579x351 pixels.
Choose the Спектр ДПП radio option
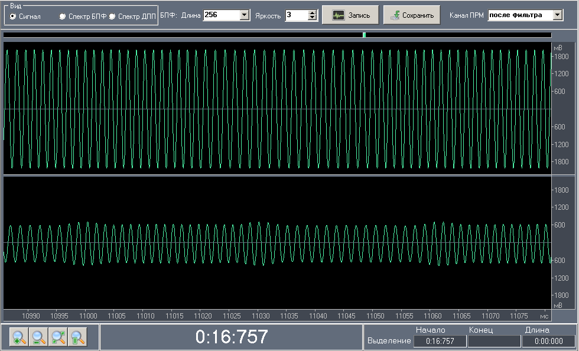point(112,17)
